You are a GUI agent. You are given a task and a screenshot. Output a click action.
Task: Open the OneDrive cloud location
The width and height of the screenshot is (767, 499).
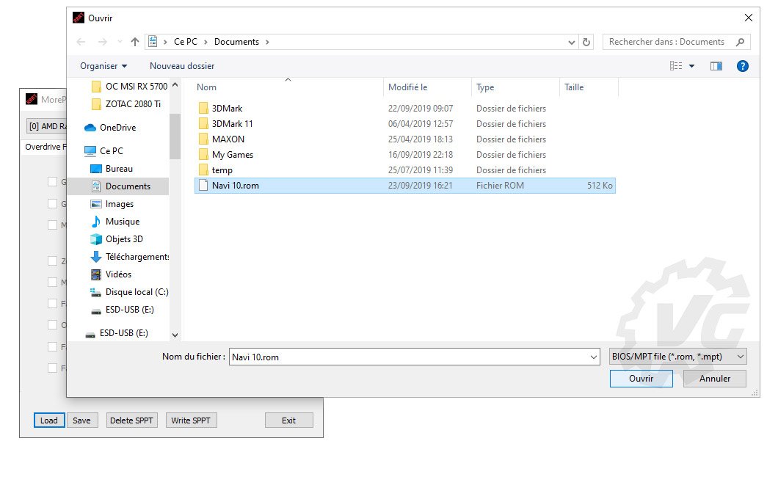117,128
